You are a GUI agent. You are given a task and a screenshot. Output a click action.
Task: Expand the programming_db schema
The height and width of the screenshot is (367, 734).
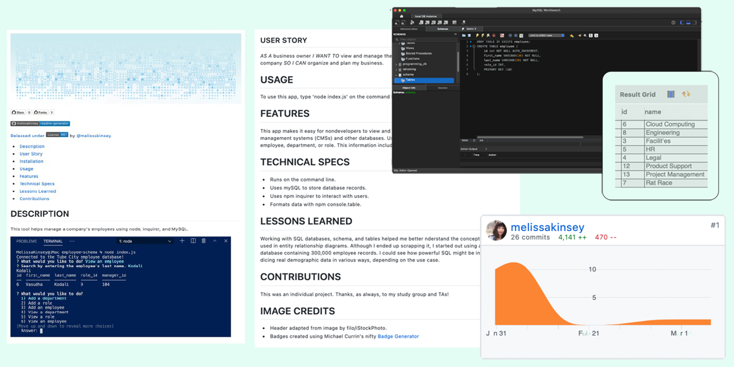[x=396, y=64]
